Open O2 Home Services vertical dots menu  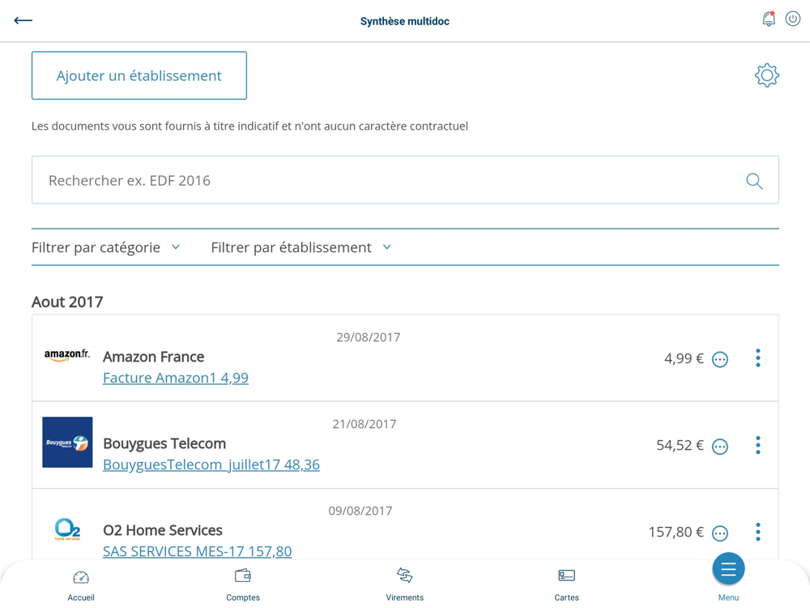(x=758, y=532)
